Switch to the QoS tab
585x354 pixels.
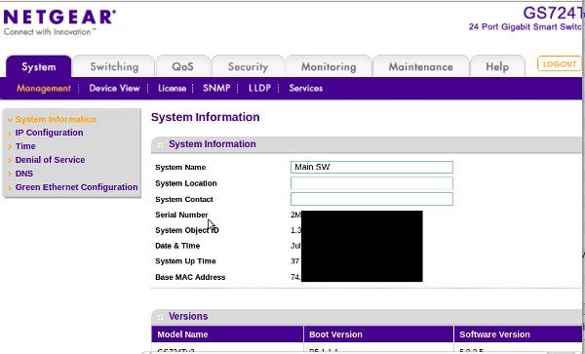(183, 66)
